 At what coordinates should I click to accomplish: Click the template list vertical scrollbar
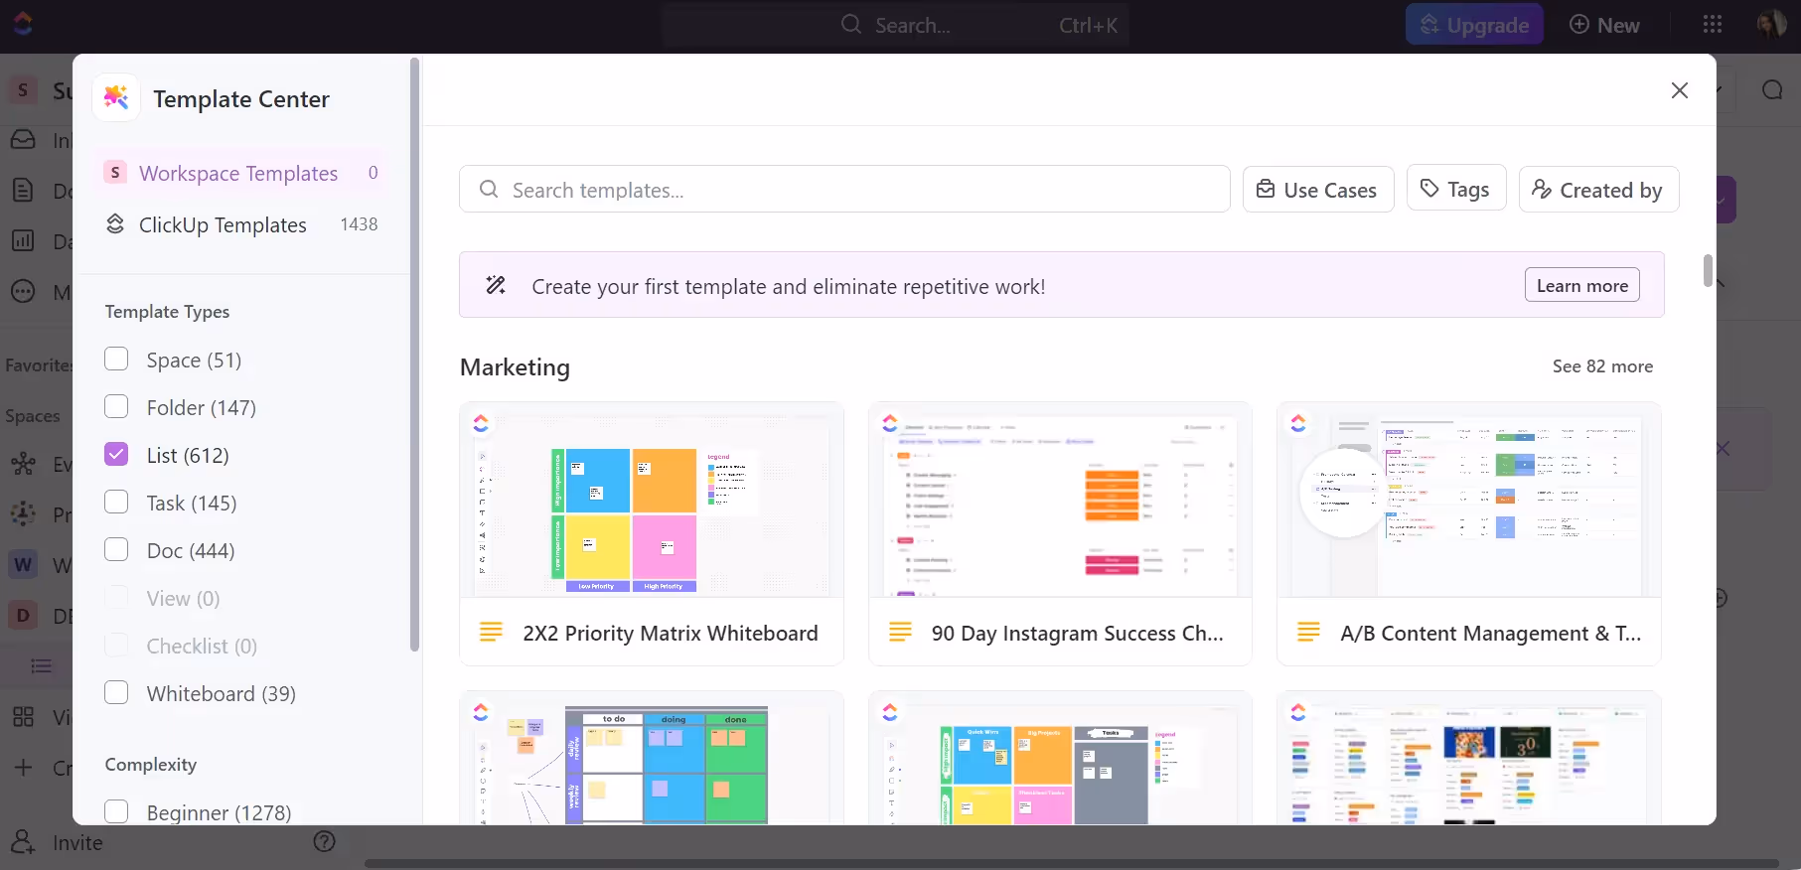click(1708, 270)
